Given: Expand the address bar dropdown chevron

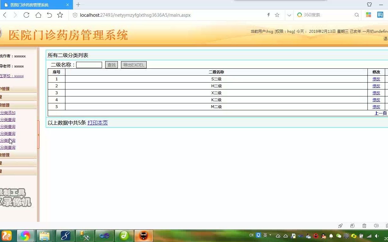Looking at the screenshot, I should [289, 15].
